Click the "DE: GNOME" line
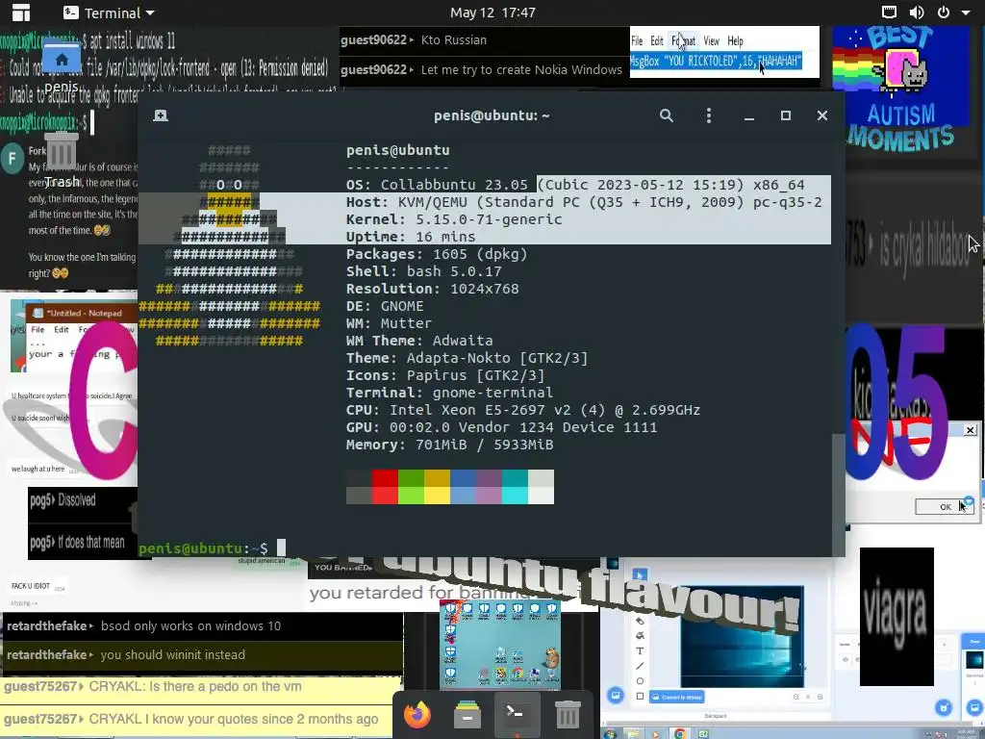Viewport: 985px width, 739px height. [x=385, y=306]
